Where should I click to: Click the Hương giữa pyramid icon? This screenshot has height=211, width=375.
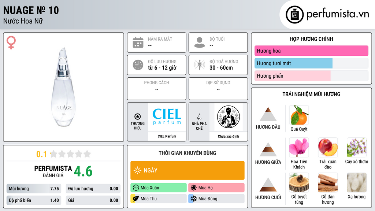[x=268, y=149]
